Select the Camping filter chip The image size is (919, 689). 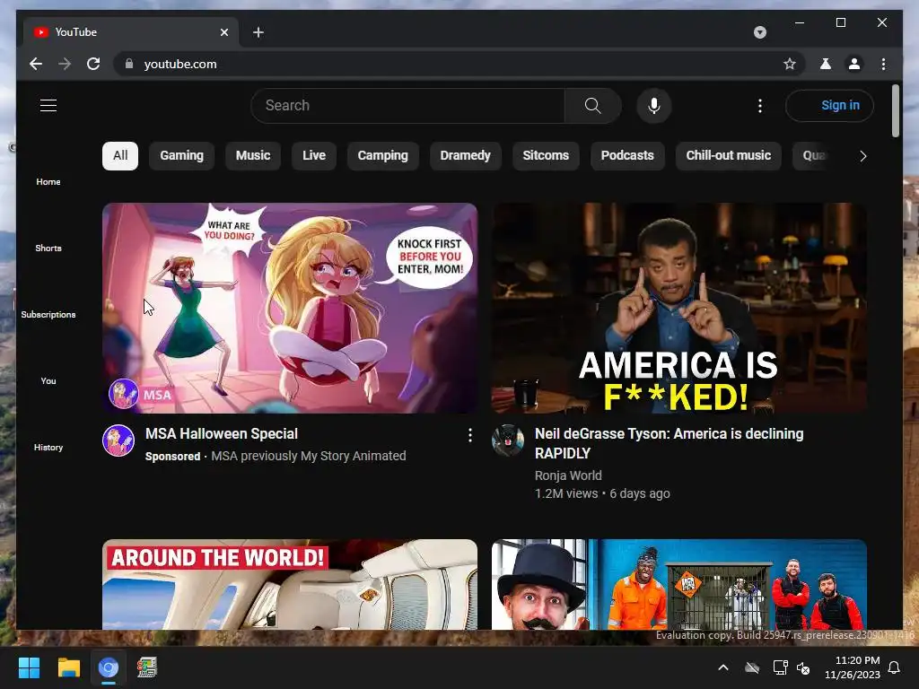click(x=382, y=156)
